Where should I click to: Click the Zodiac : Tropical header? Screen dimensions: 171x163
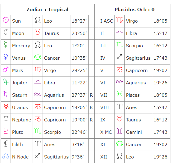47,10
